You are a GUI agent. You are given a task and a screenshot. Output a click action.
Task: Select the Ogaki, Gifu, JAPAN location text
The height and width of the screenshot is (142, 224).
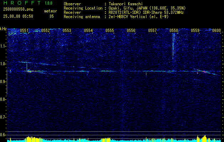tap(147, 8)
